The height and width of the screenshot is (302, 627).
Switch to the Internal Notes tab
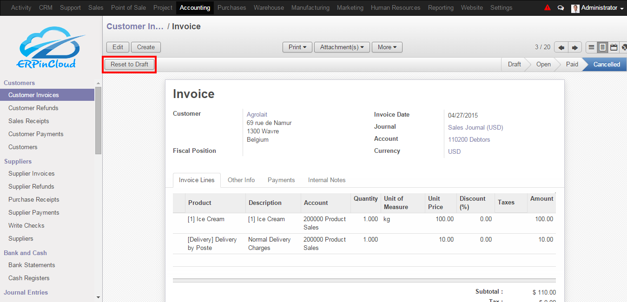pyautogui.click(x=327, y=180)
